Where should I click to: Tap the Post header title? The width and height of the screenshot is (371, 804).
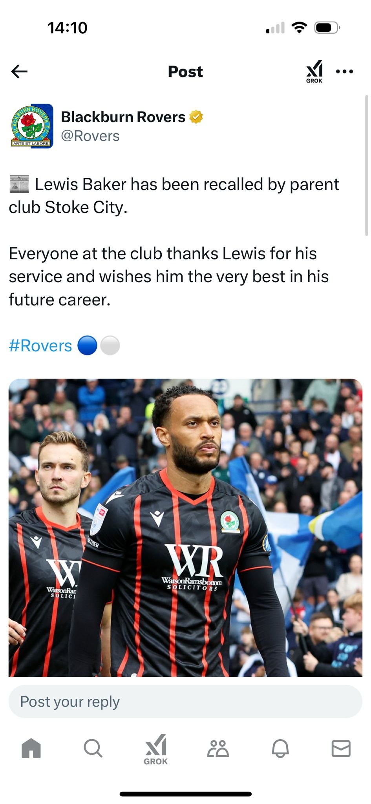click(185, 71)
